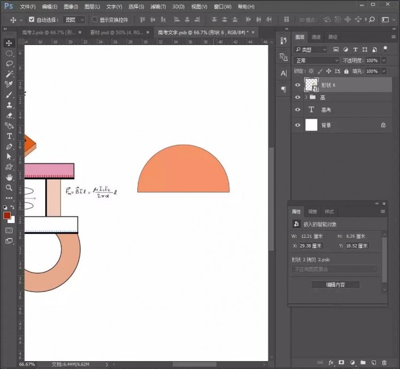Viewport: 400px width, 369px height.
Task: Select the Clone Stamp tool
Action: pyautogui.click(x=9, y=105)
